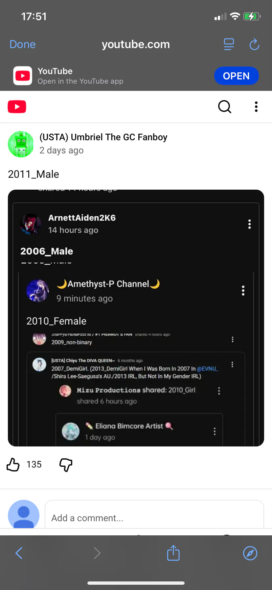Open in Safari using the compass icon
The width and height of the screenshot is (272, 590).
[x=250, y=553]
